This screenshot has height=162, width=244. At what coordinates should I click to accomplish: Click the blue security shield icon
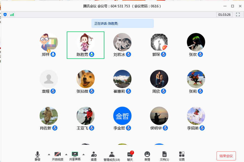tap(5, 15)
